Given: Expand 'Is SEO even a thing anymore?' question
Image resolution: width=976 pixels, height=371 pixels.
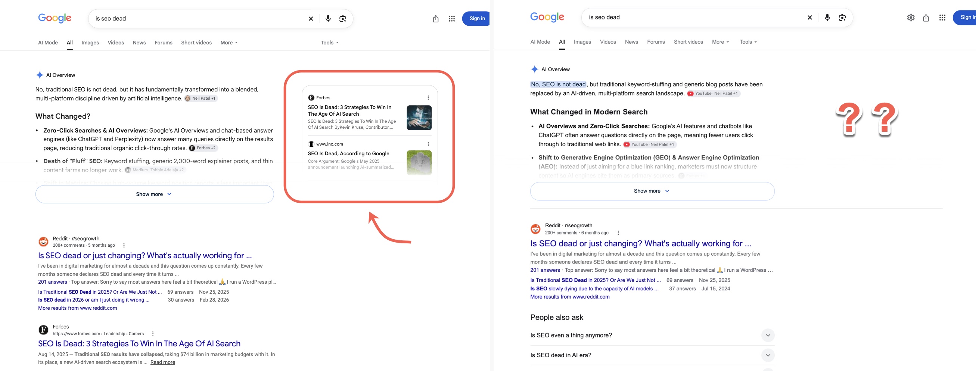Looking at the screenshot, I should tap(652, 336).
